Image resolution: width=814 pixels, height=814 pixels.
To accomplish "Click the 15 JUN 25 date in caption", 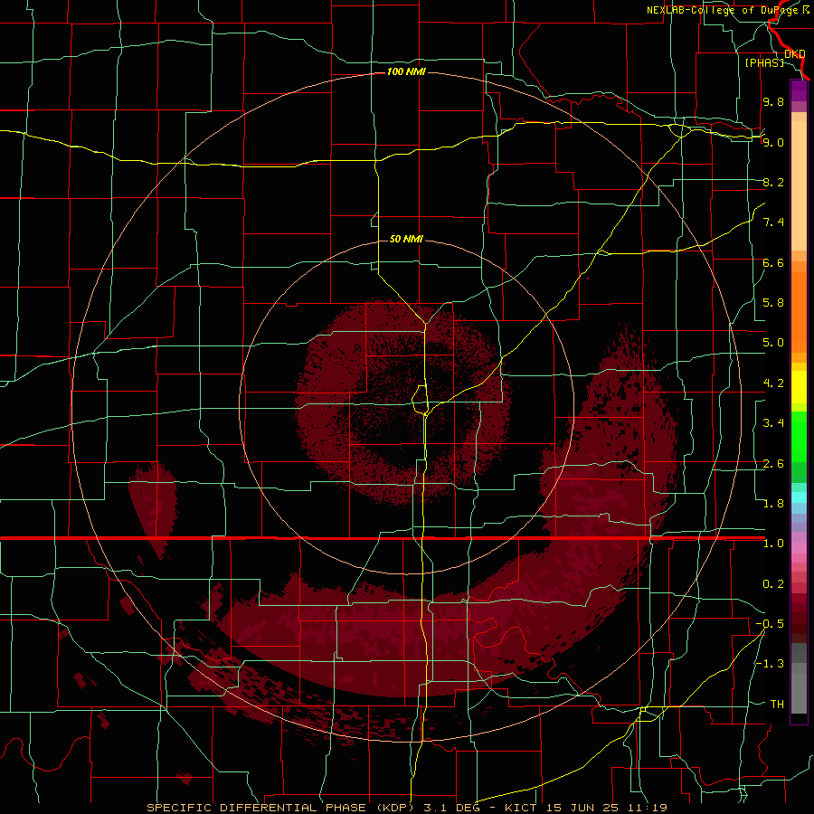I will click(584, 808).
